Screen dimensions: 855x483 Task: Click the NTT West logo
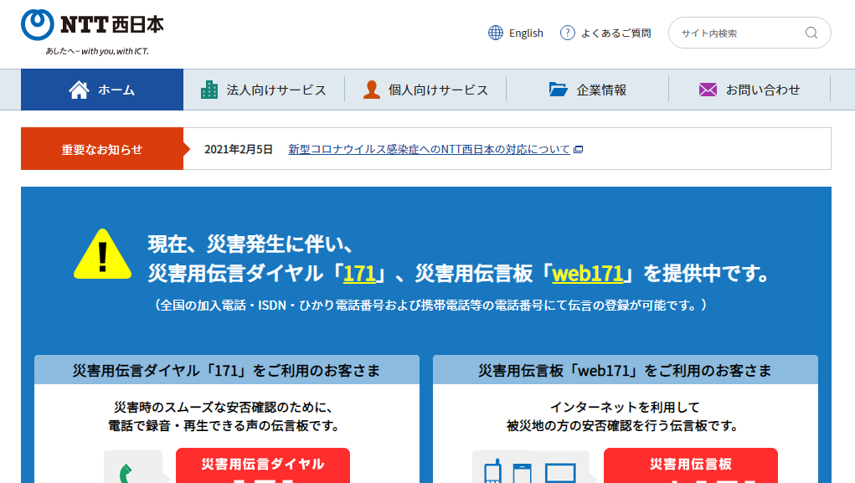(92, 25)
